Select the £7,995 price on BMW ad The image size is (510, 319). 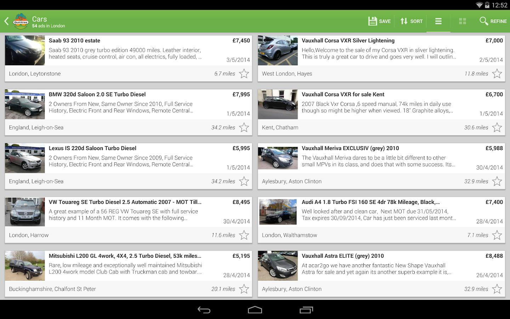coord(241,95)
